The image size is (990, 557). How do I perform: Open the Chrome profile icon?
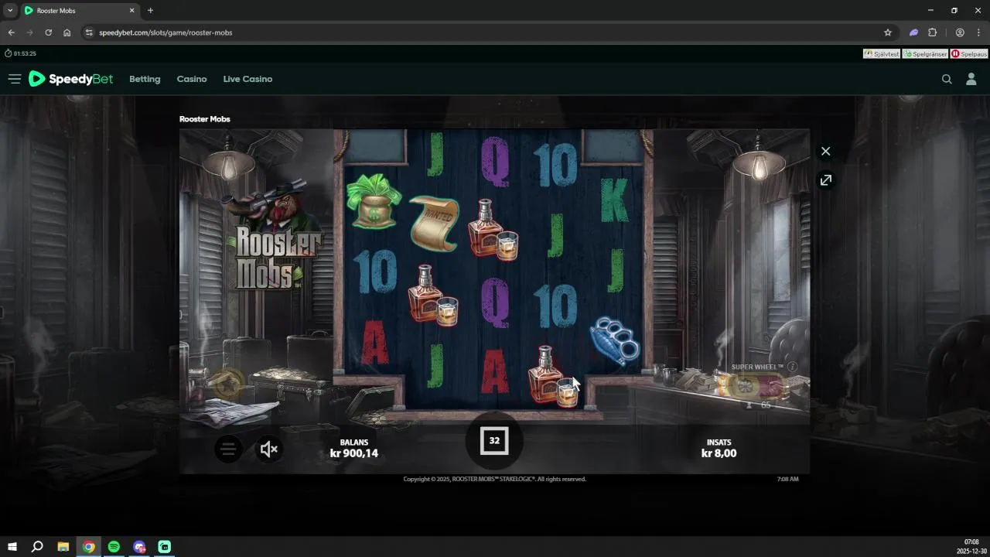[960, 32]
